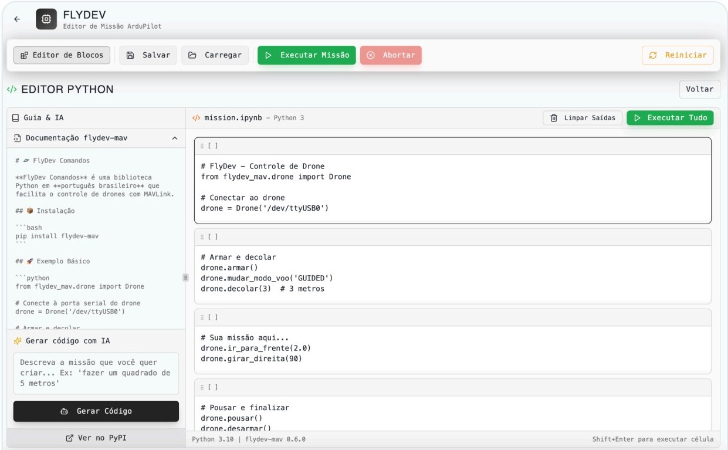Click the Guia & IA panel header
Image resolution: width=728 pixels, height=450 pixels.
coord(96,118)
